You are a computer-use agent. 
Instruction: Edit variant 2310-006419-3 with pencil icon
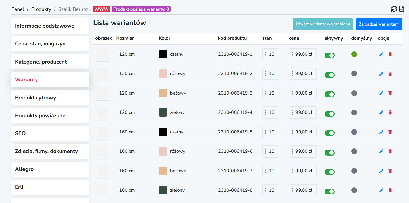coord(381,93)
